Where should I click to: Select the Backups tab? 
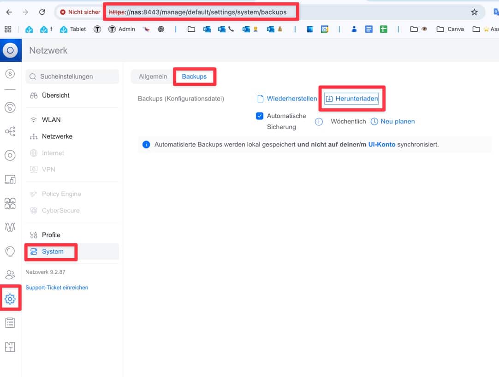(194, 77)
